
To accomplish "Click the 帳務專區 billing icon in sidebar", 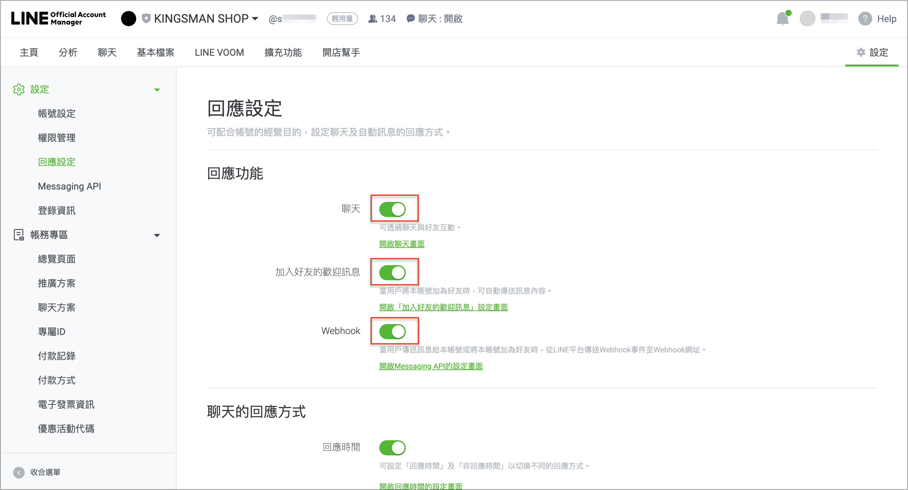I will (19, 235).
